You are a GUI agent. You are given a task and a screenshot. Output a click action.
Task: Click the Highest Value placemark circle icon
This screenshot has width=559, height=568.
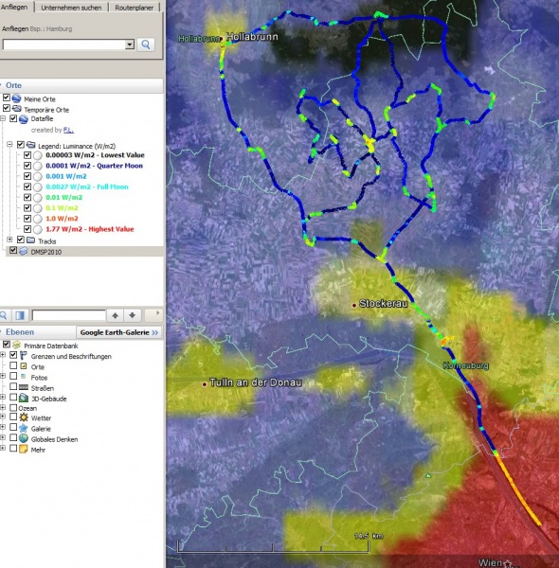pyautogui.click(x=38, y=229)
